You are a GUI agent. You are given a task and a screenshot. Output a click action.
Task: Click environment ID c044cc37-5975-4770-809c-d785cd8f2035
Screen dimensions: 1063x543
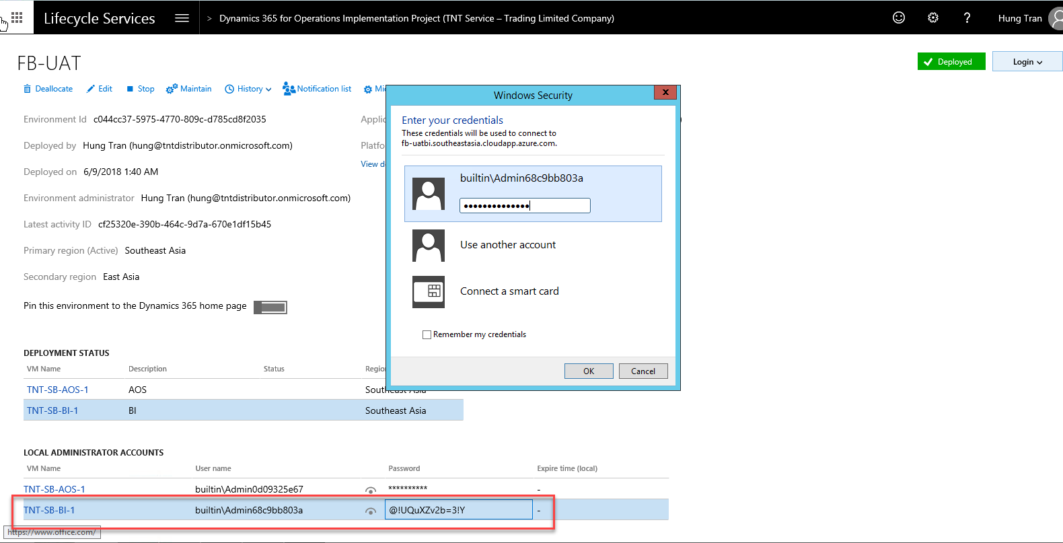click(180, 119)
